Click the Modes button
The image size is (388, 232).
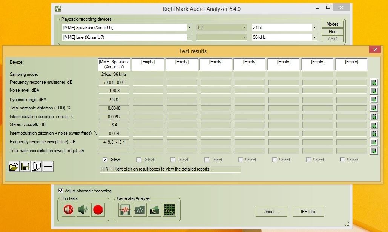(332, 24)
